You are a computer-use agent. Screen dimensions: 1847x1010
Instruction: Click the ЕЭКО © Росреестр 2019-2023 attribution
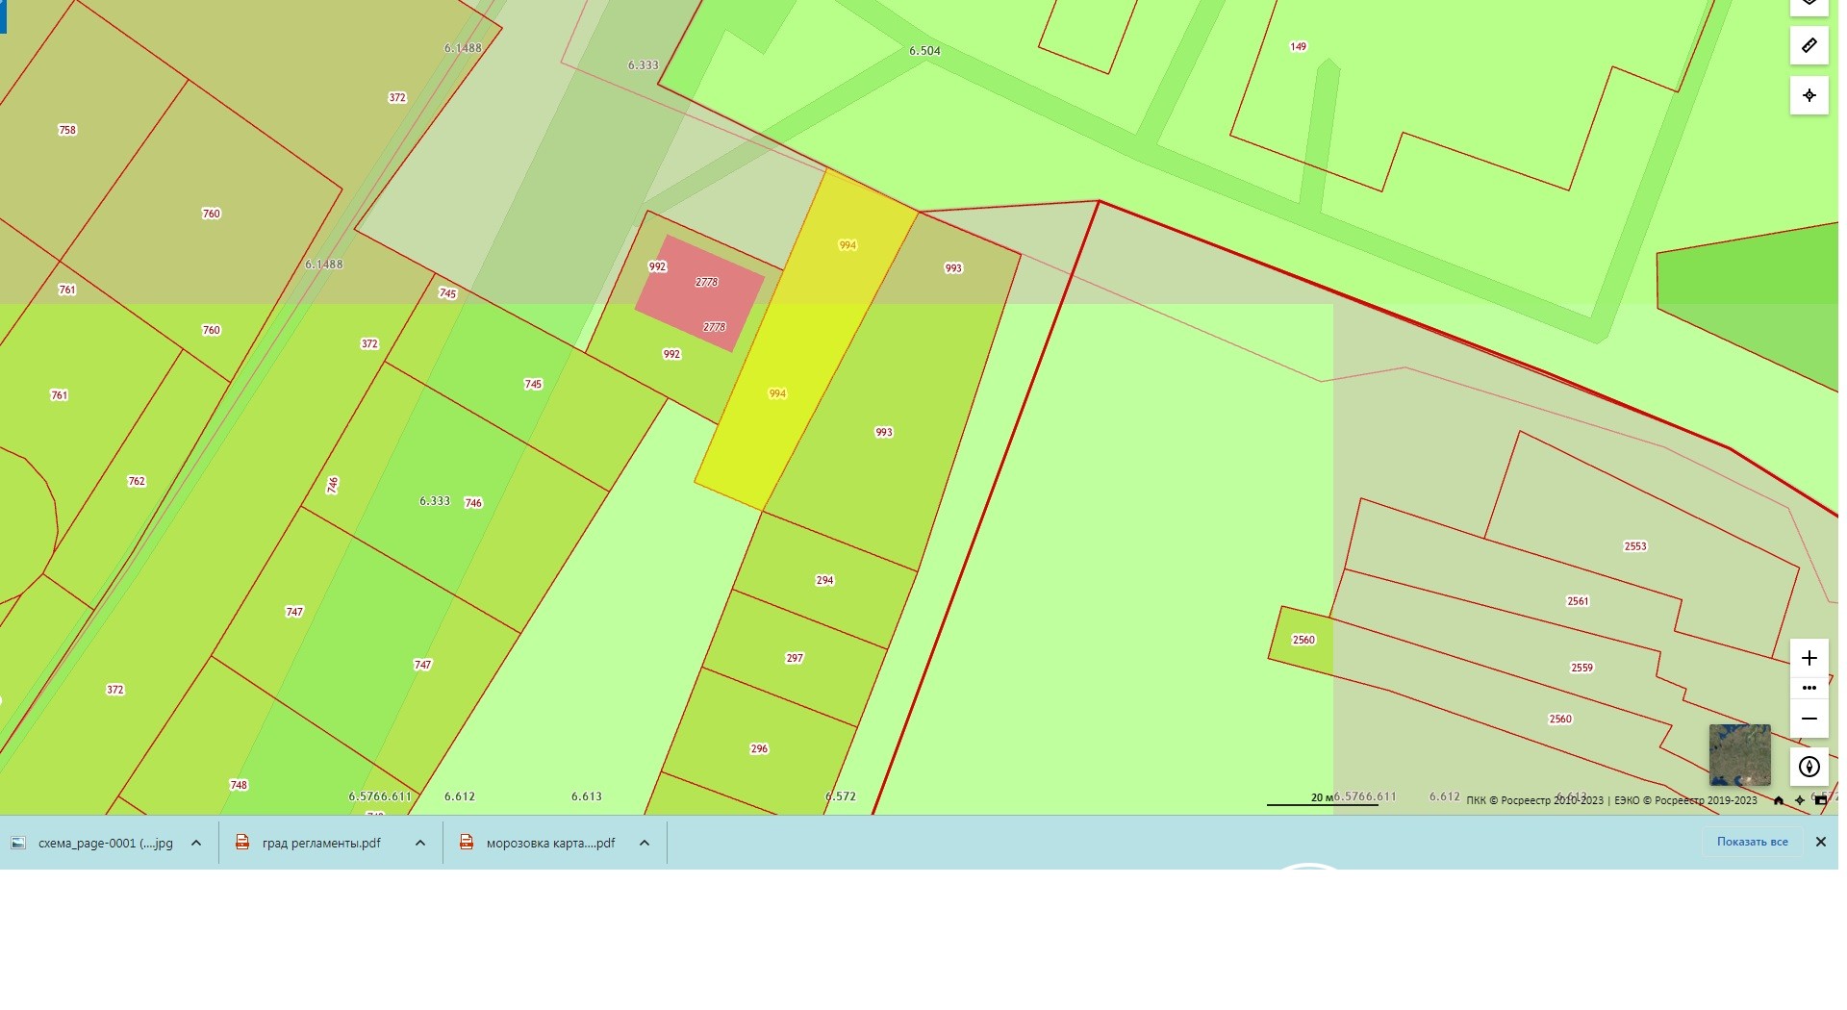click(1685, 800)
